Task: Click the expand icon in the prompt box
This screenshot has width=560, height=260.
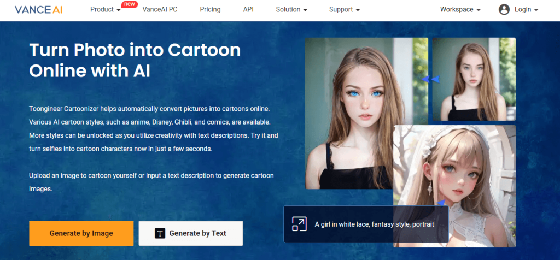Action: pyautogui.click(x=299, y=224)
